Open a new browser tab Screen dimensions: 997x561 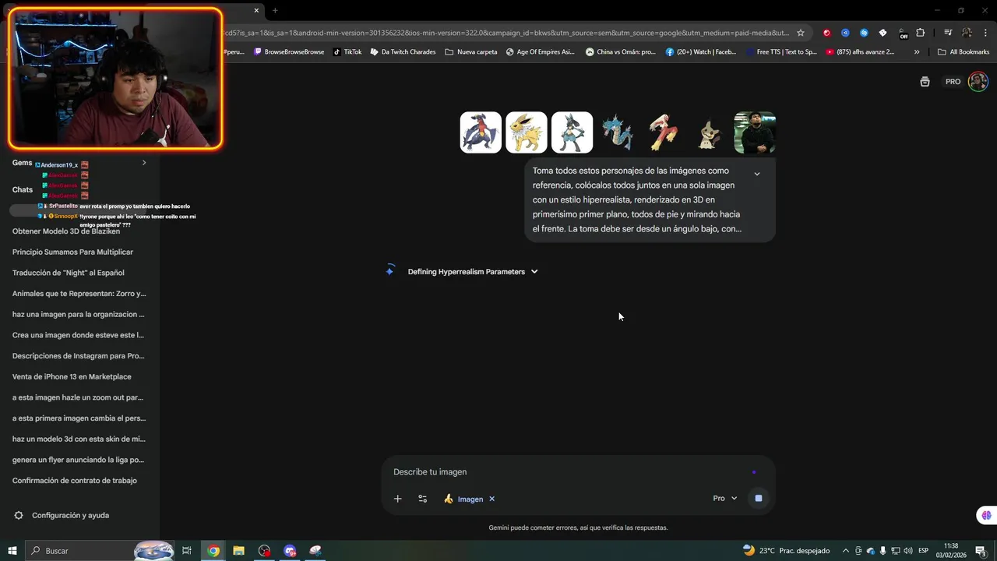pos(275,10)
